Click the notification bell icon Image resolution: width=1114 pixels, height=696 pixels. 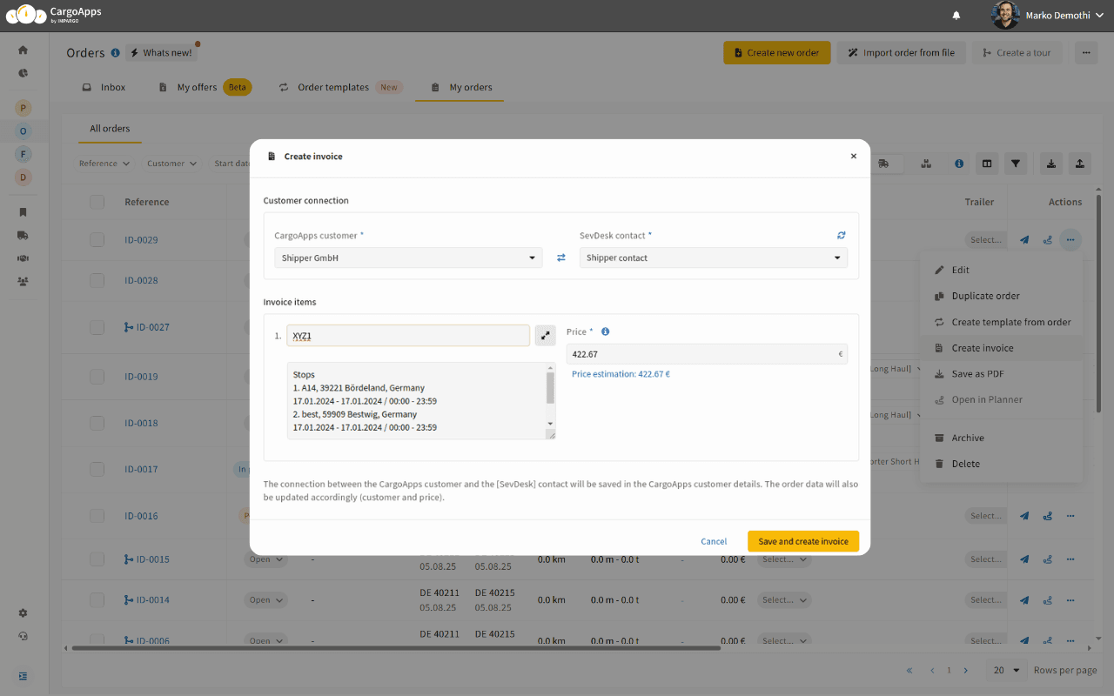956,15
